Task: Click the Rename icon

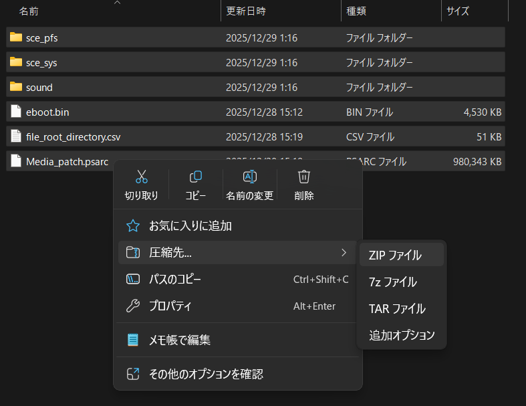Action: 249,177
